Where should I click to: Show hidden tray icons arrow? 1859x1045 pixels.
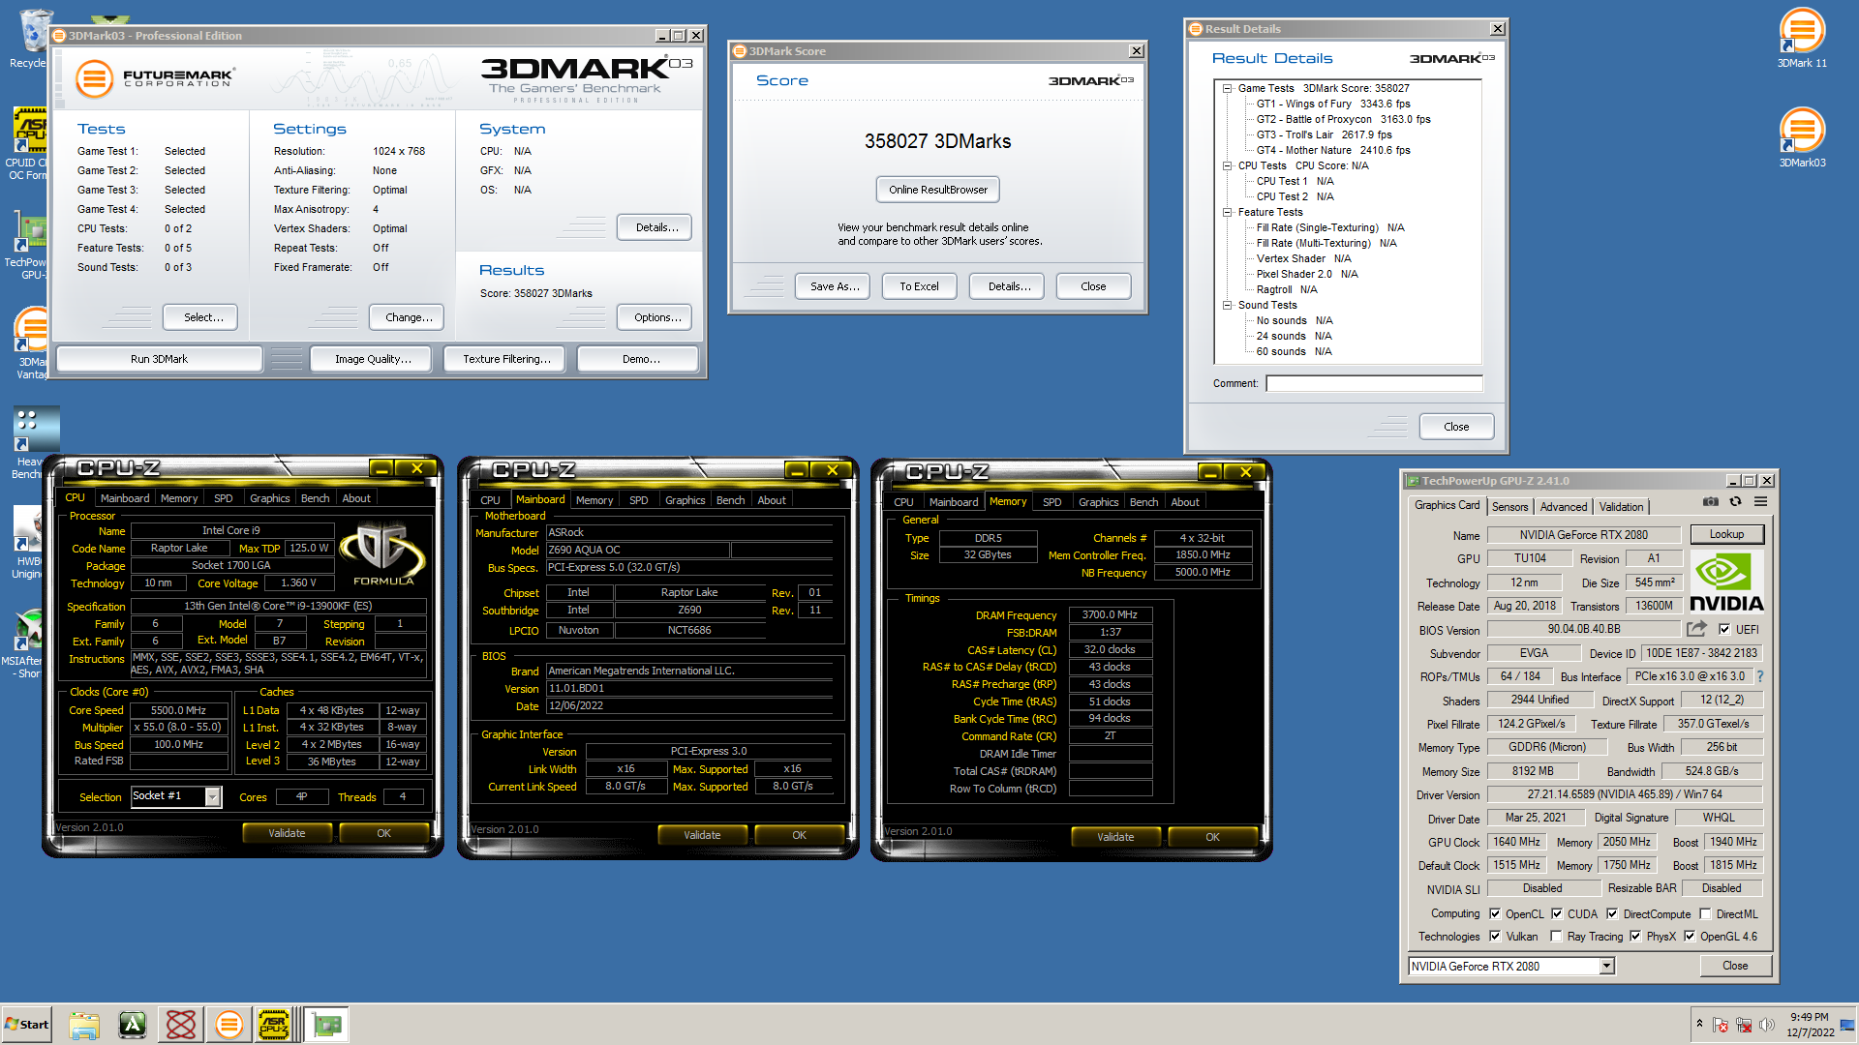pos(1699,1024)
